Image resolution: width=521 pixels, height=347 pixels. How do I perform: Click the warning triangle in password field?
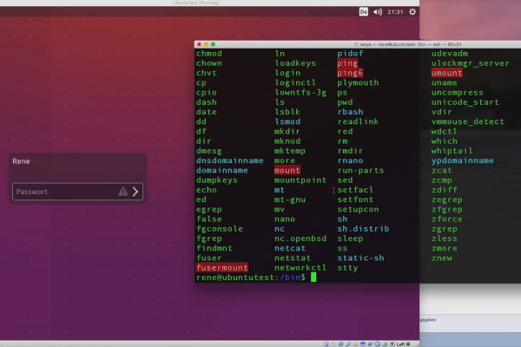123,192
